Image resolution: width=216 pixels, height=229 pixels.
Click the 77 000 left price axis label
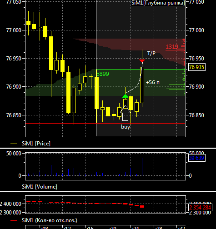click(14, 30)
